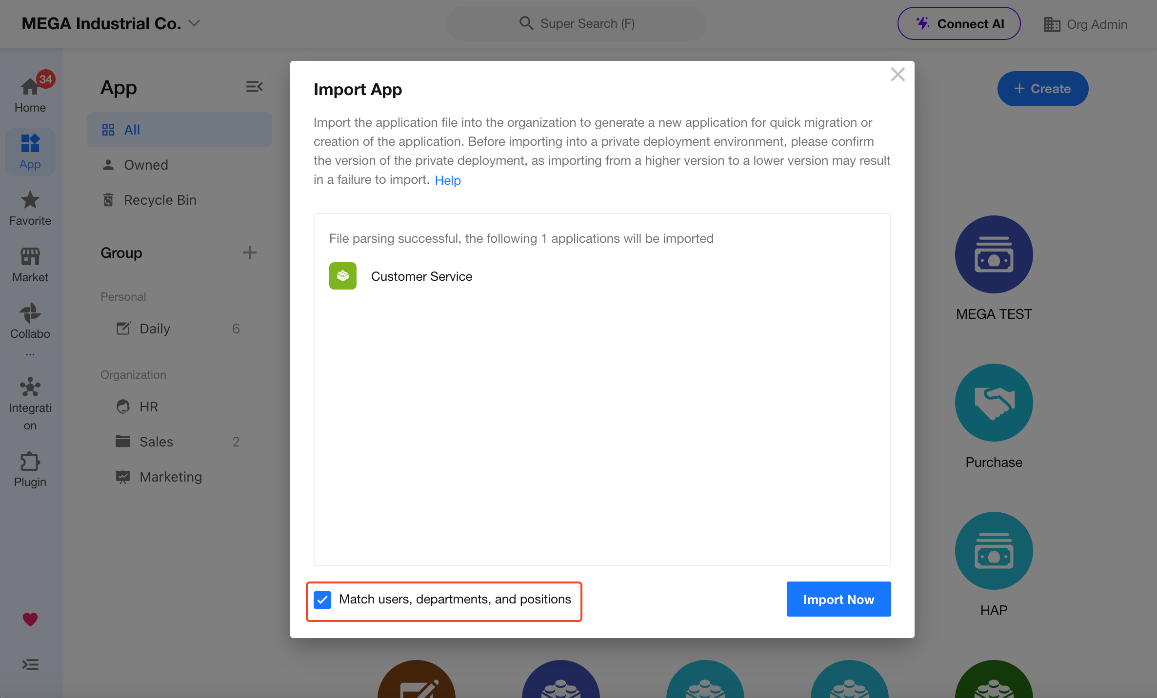The width and height of the screenshot is (1157, 698).
Task: Add a new Group with plus icon
Action: tap(249, 252)
